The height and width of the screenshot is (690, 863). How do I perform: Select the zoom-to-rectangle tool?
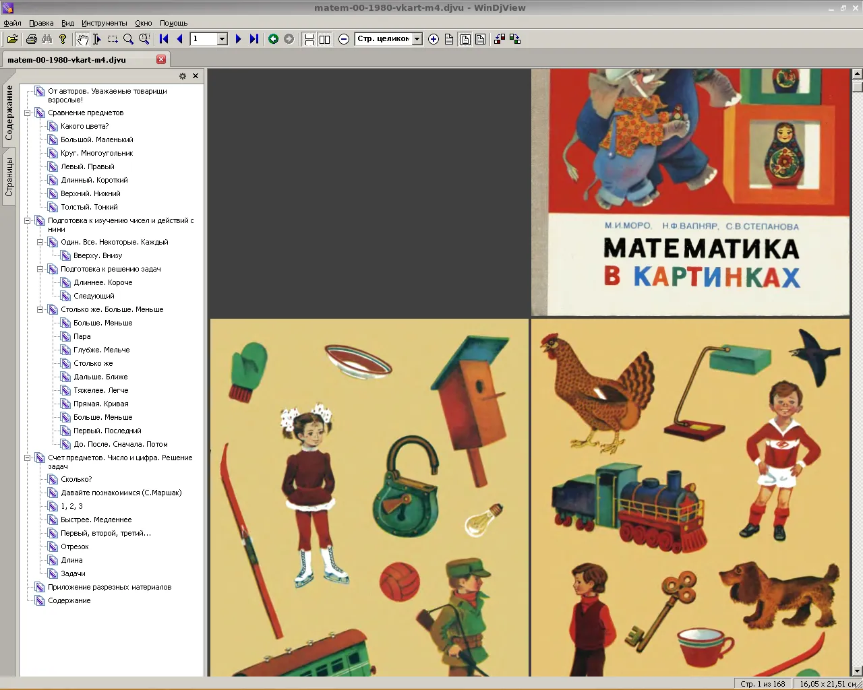(144, 39)
